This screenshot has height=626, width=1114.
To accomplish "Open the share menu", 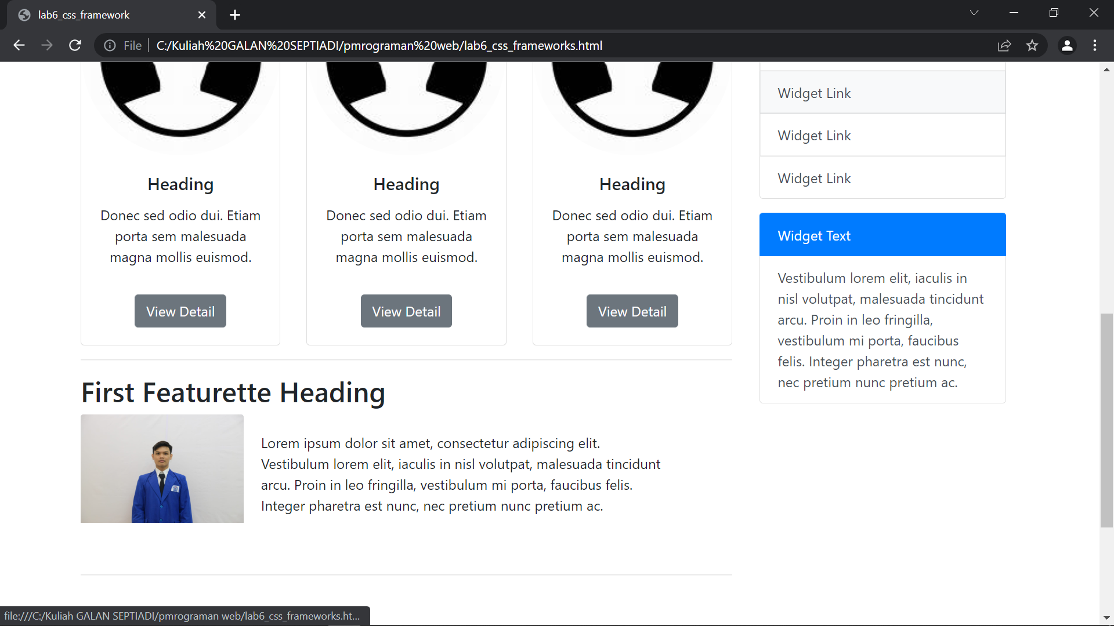I will 1004,45.
